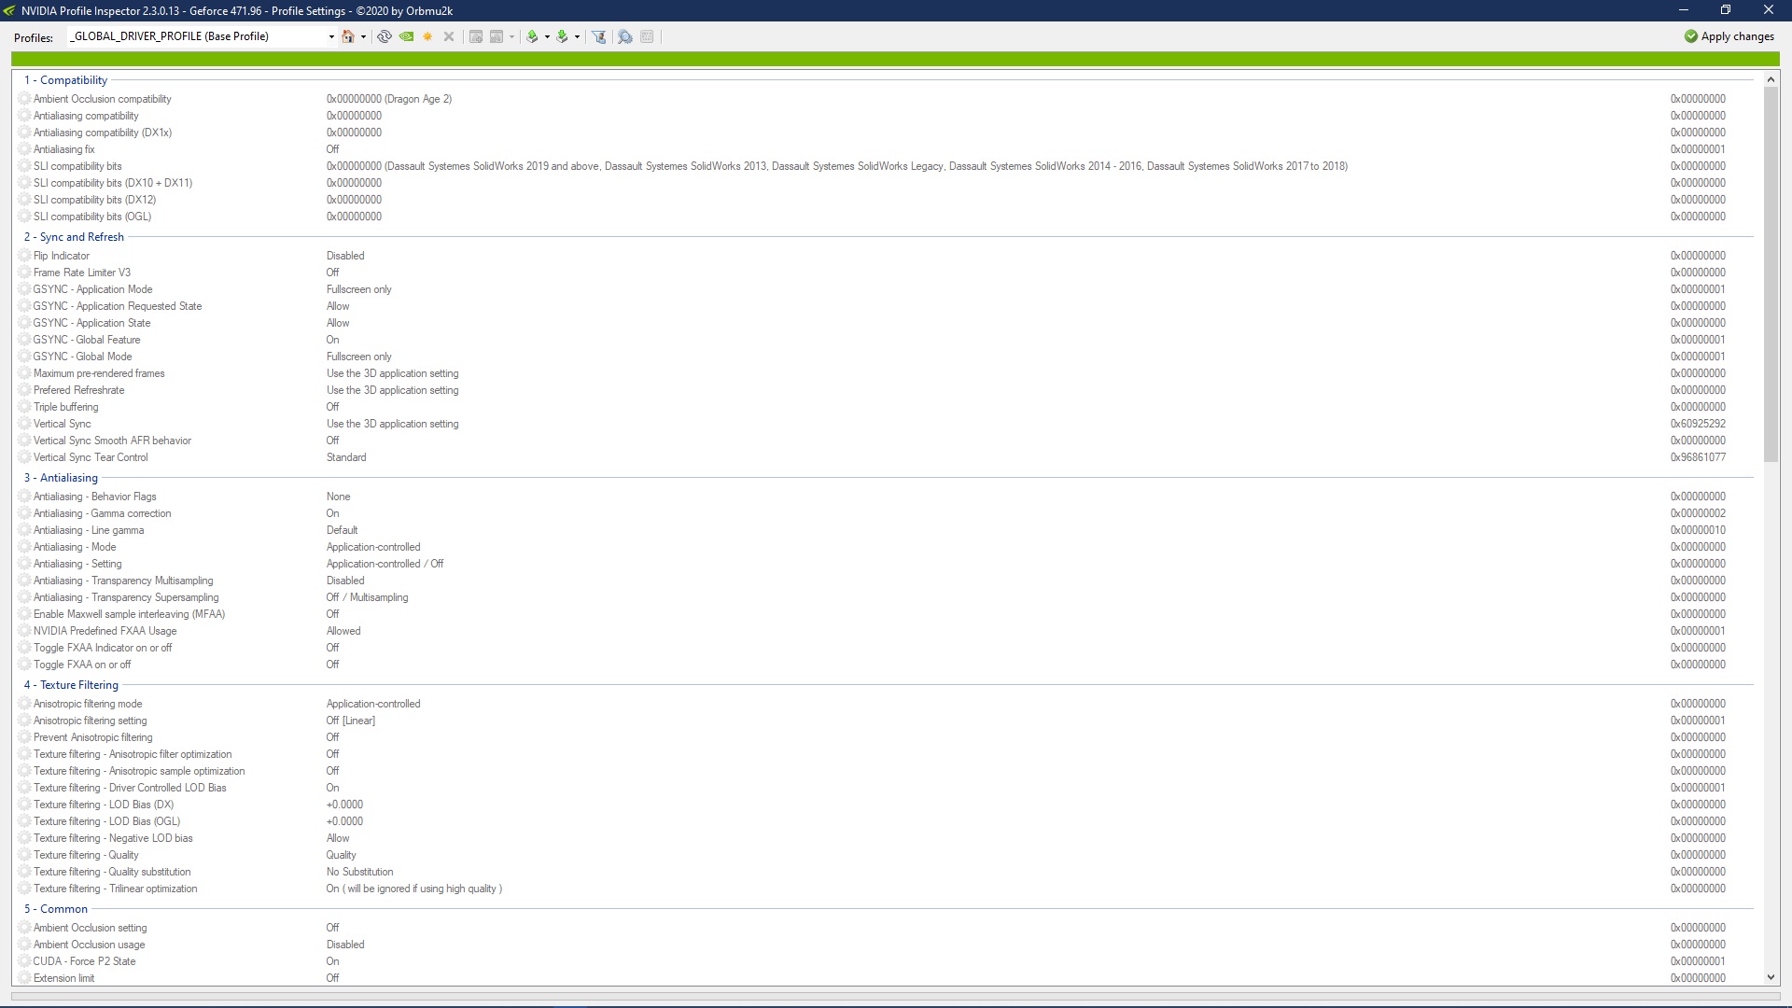Screen dimensions: 1792x1008
Task: Click the gear icon beside Vertical Sync
Action: (25, 424)
